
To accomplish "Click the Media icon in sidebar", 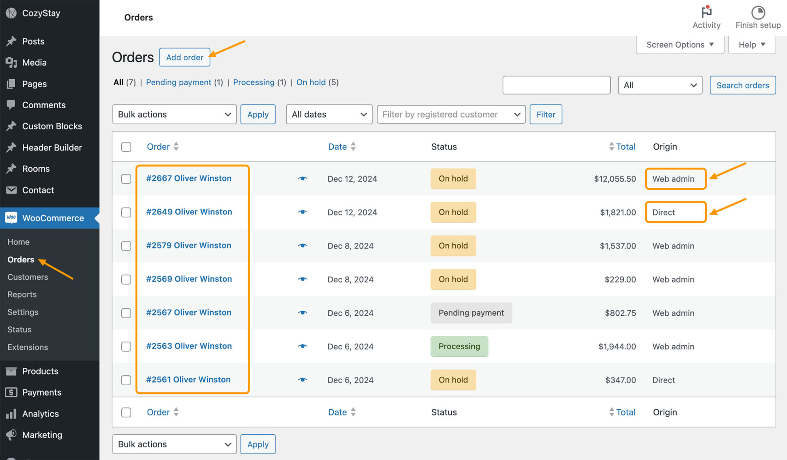I will click(11, 62).
